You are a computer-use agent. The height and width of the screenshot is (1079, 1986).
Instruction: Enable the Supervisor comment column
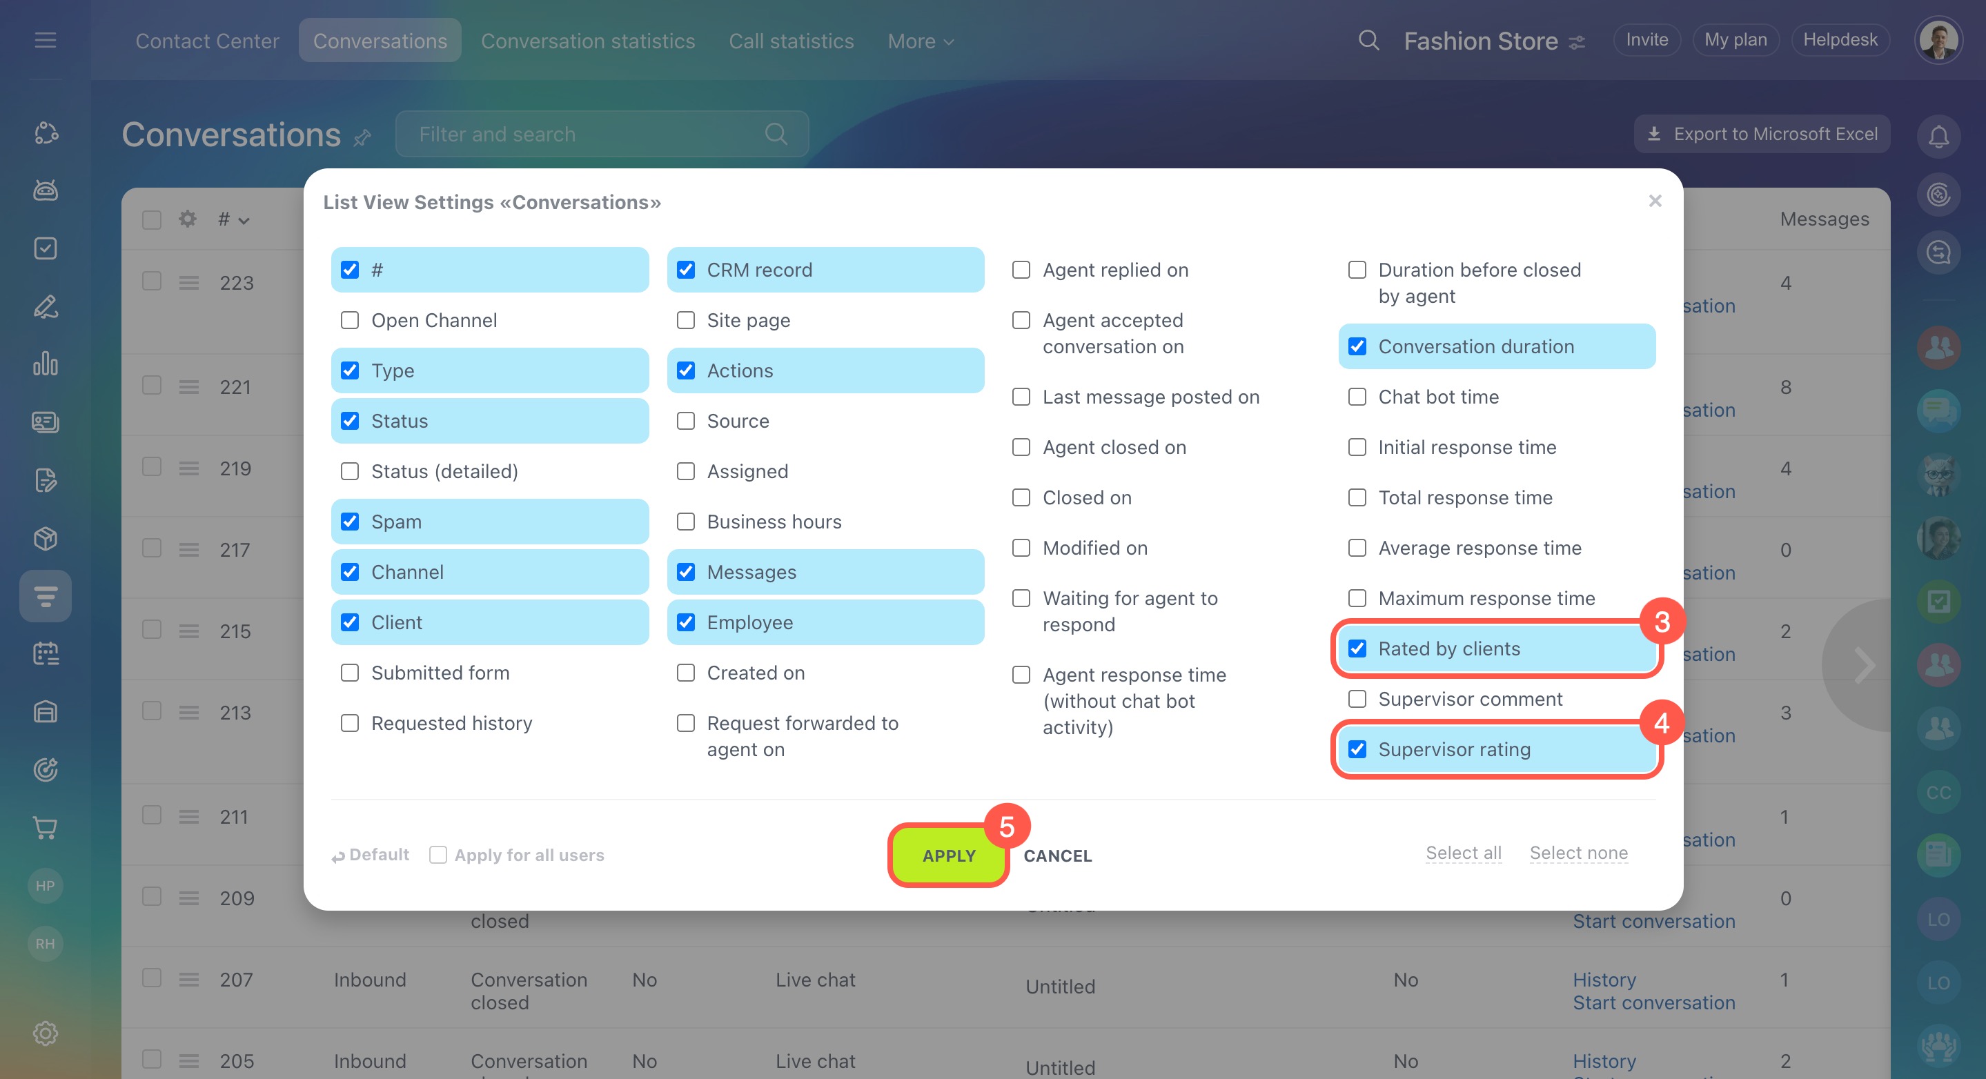pos(1357,698)
